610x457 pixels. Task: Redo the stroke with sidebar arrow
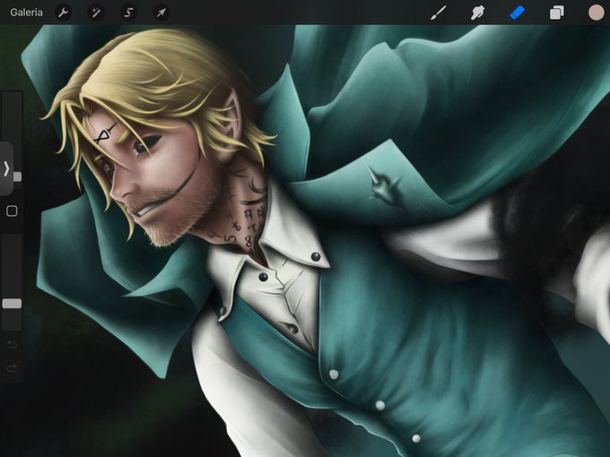(x=12, y=367)
